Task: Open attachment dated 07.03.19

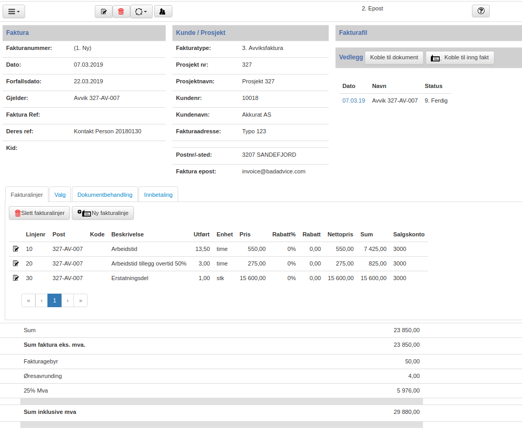Action: coord(354,100)
